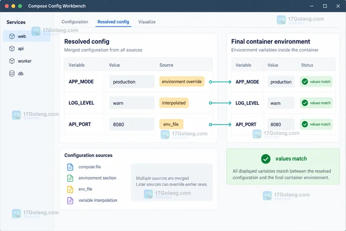Click the 8080 value field in Resolved config

click(x=132, y=124)
